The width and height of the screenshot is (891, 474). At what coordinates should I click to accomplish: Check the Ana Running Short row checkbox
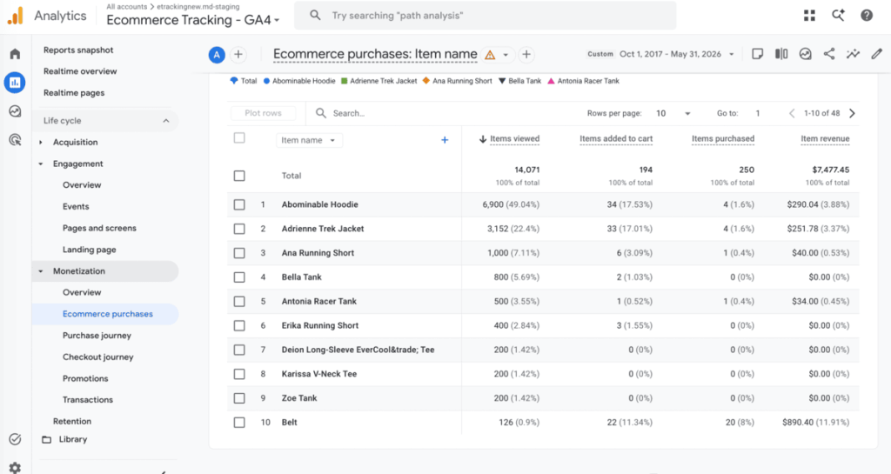pos(239,253)
